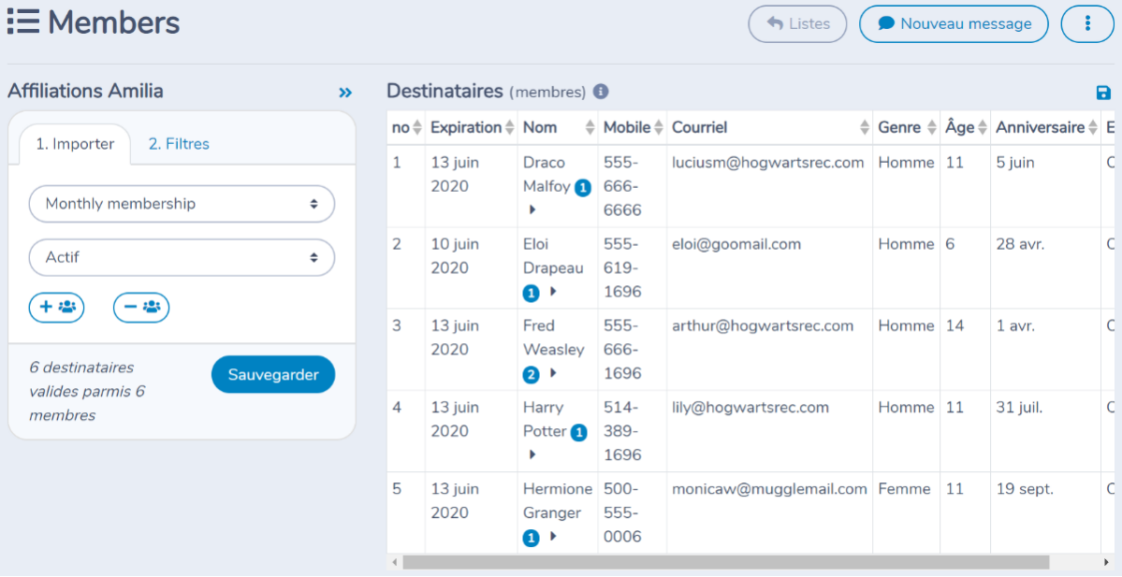1122x577 pixels.
Task: Click the badge next to Draco Malfoy
Action: pos(583,188)
